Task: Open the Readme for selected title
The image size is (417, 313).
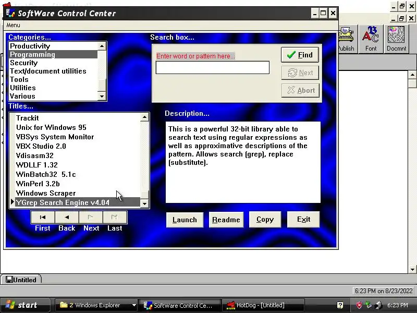Action: (226, 220)
